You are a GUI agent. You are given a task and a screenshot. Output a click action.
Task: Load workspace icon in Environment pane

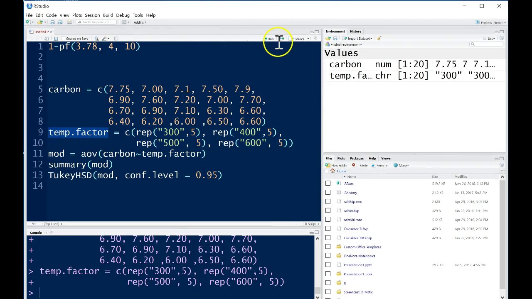coord(328,39)
